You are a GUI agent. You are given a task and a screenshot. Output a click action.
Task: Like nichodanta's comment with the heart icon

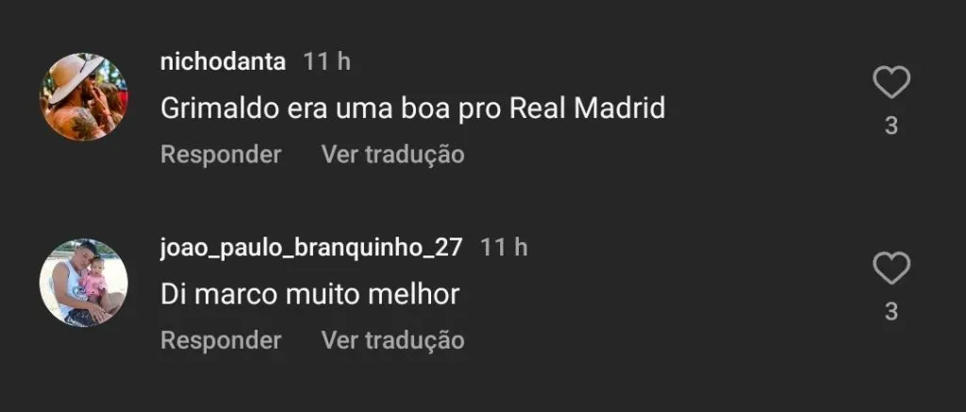pyautogui.click(x=891, y=83)
